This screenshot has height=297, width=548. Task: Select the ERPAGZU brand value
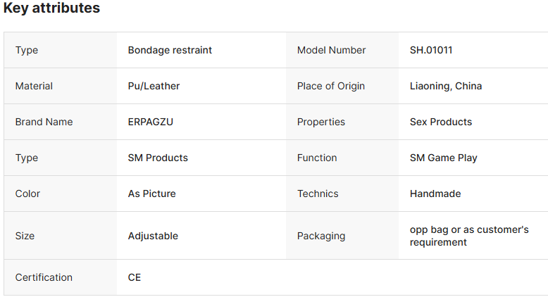click(150, 122)
